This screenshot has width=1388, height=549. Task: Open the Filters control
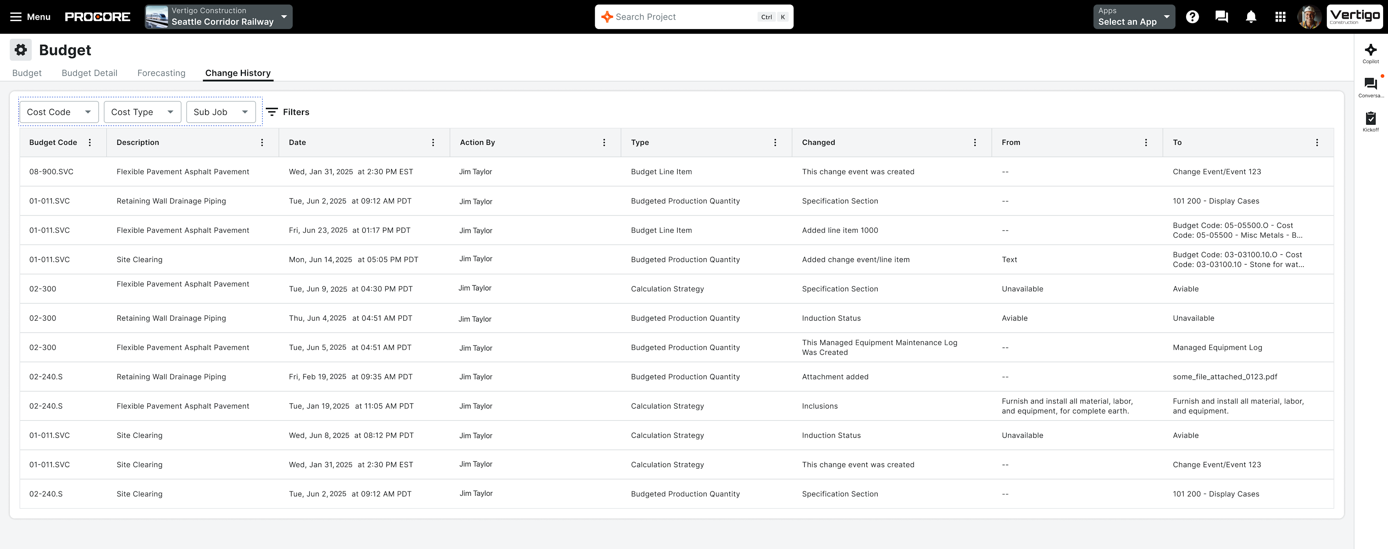click(288, 112)
